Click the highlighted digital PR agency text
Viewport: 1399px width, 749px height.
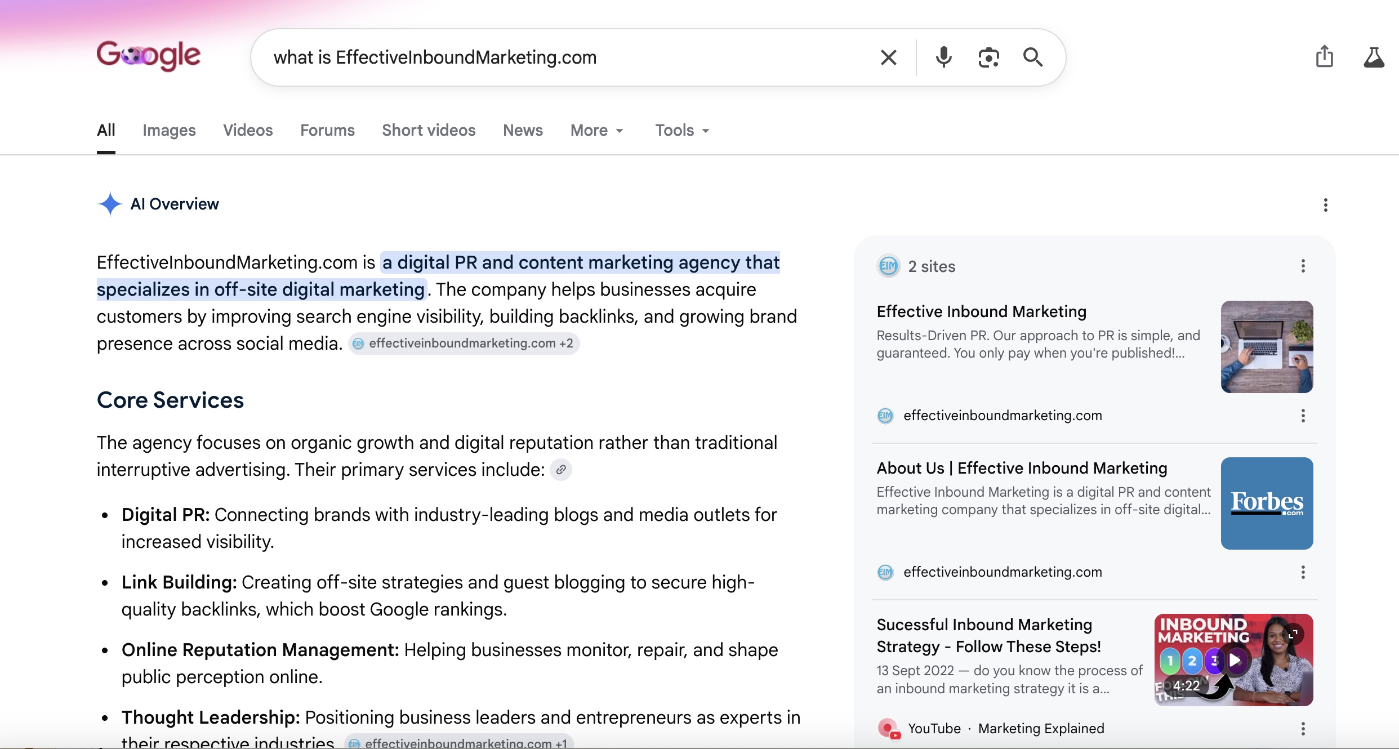tap(438, 276)
